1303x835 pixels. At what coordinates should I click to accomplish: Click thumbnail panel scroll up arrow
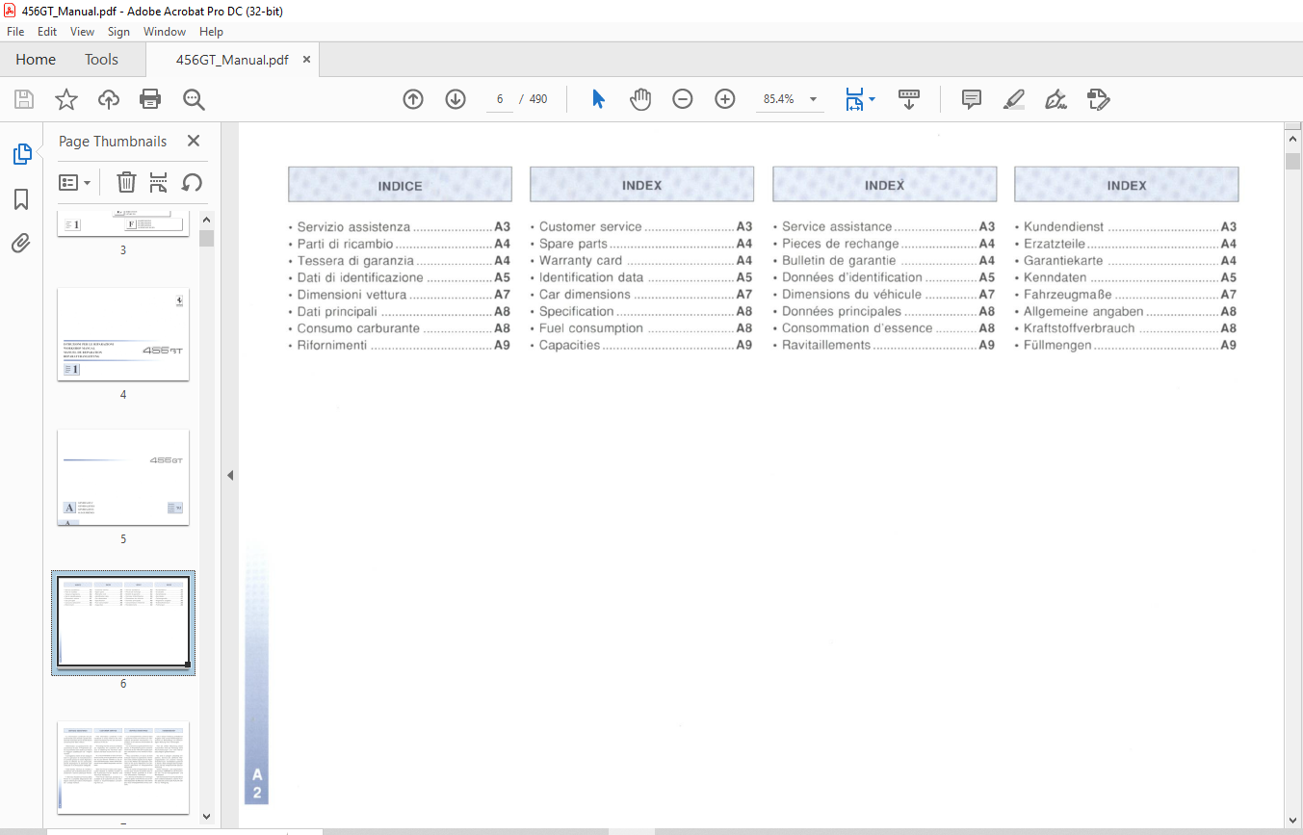pyautogui.click(x=206, y=219)
